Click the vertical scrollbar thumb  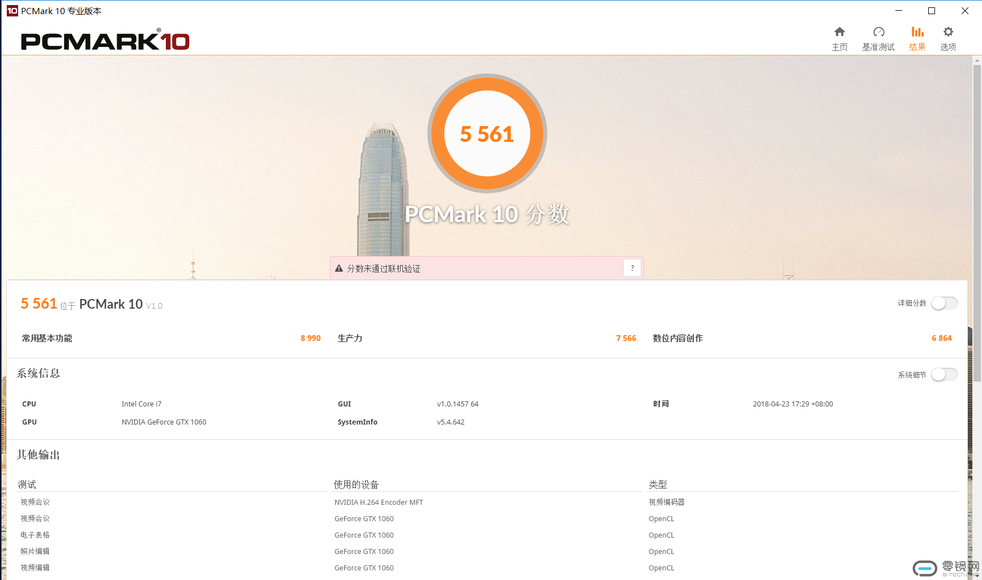point(977,223)
